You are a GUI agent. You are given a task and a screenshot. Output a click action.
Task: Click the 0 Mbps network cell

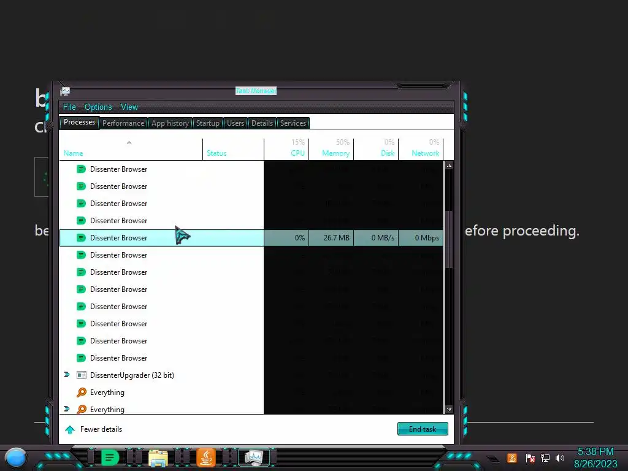(421, 238)
